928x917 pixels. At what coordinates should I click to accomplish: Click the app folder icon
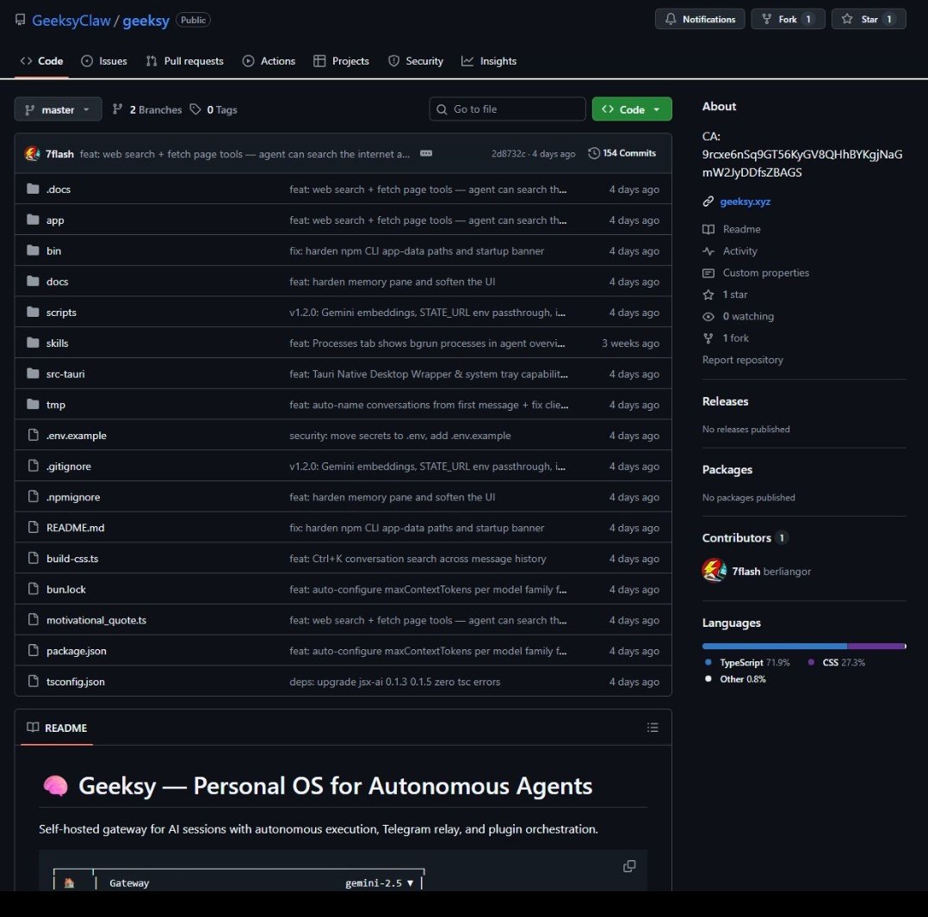click(33, 220)
